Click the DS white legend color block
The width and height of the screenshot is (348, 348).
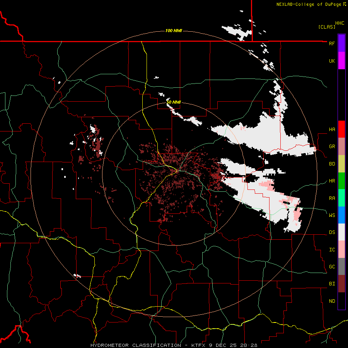coord(341,232)
